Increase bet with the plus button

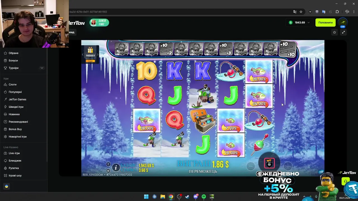pyautogui.click(x=288, y=166)
